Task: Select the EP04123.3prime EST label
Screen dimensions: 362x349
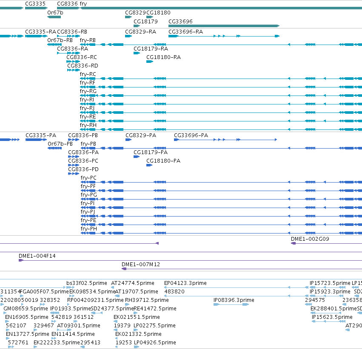Action: [x=185, y=283]
